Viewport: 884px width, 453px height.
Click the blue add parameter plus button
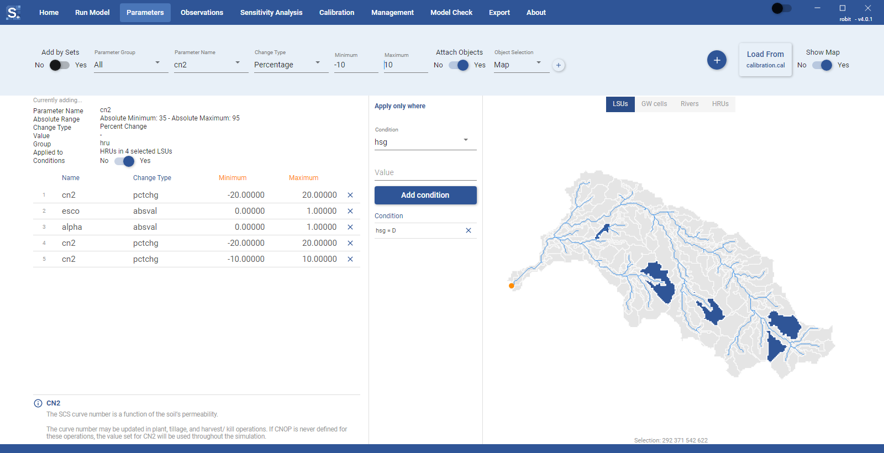tap(717, 60)
